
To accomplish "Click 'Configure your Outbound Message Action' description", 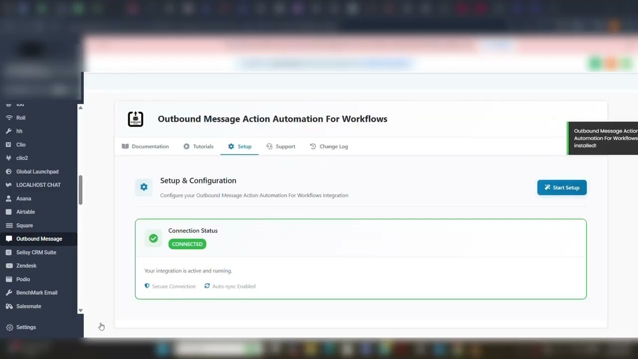I will pyautogui.click(x=254, y=195).
